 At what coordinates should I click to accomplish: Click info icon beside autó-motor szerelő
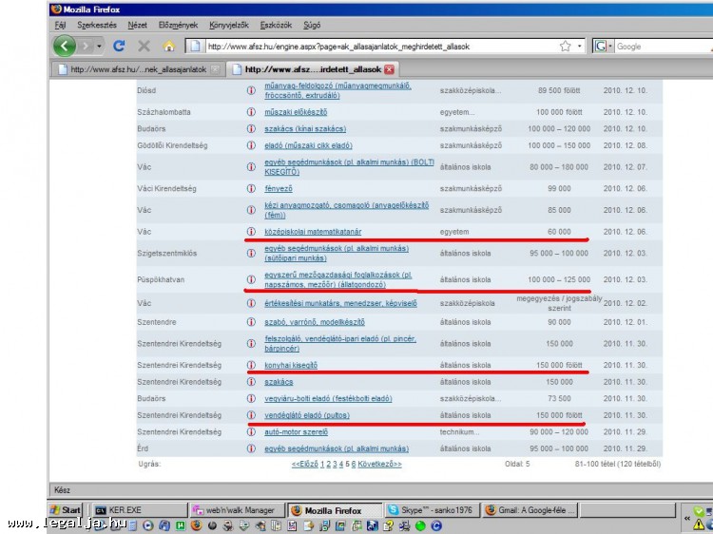[x=251, y=431]
